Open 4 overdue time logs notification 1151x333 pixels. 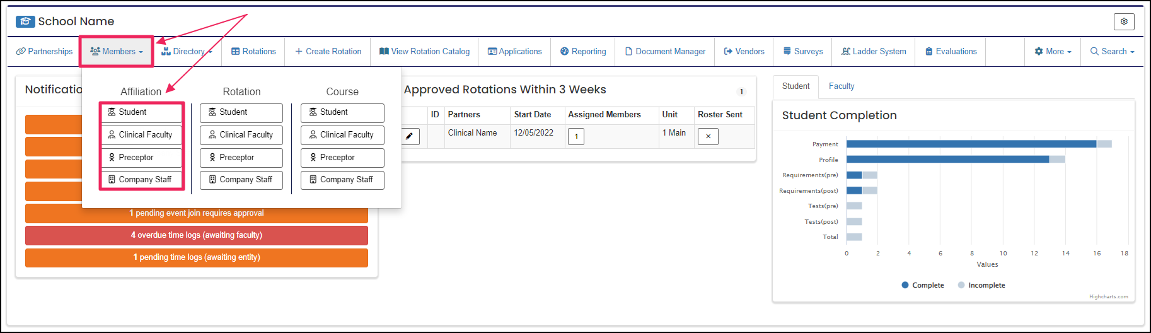coord(197,235)
